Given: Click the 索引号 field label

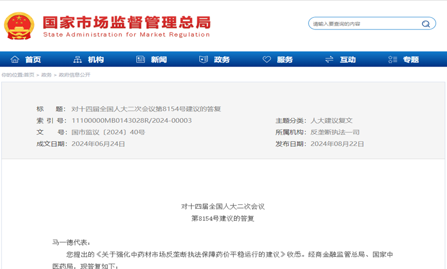Looking at the screenshot, I should coord(51,120).
